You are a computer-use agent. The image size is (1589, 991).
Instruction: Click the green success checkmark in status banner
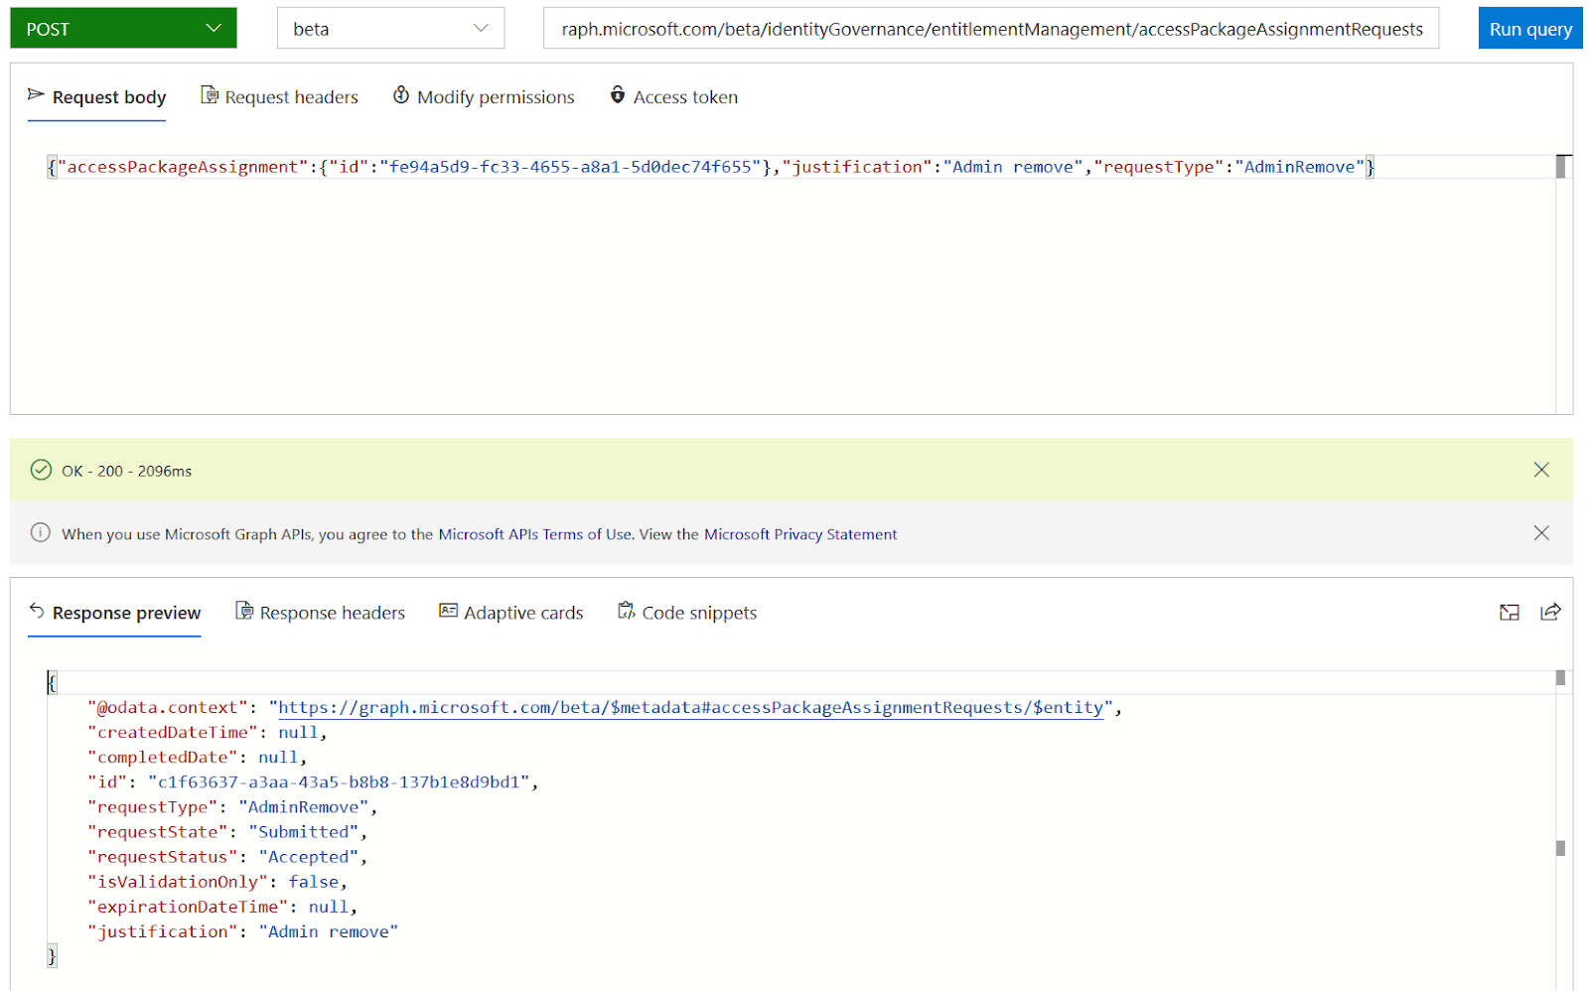[x=41, y=470]
